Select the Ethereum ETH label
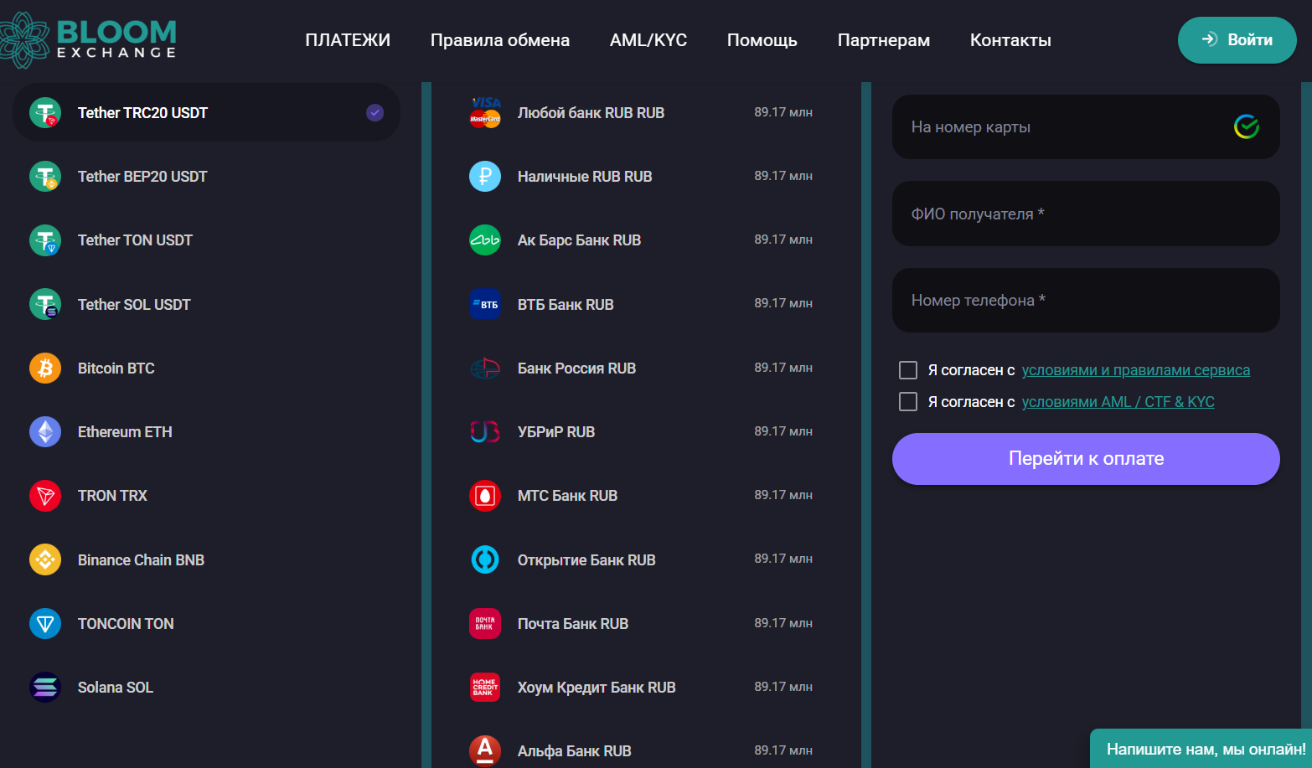This screenshot has width=1312, height=768. [125, 432]
